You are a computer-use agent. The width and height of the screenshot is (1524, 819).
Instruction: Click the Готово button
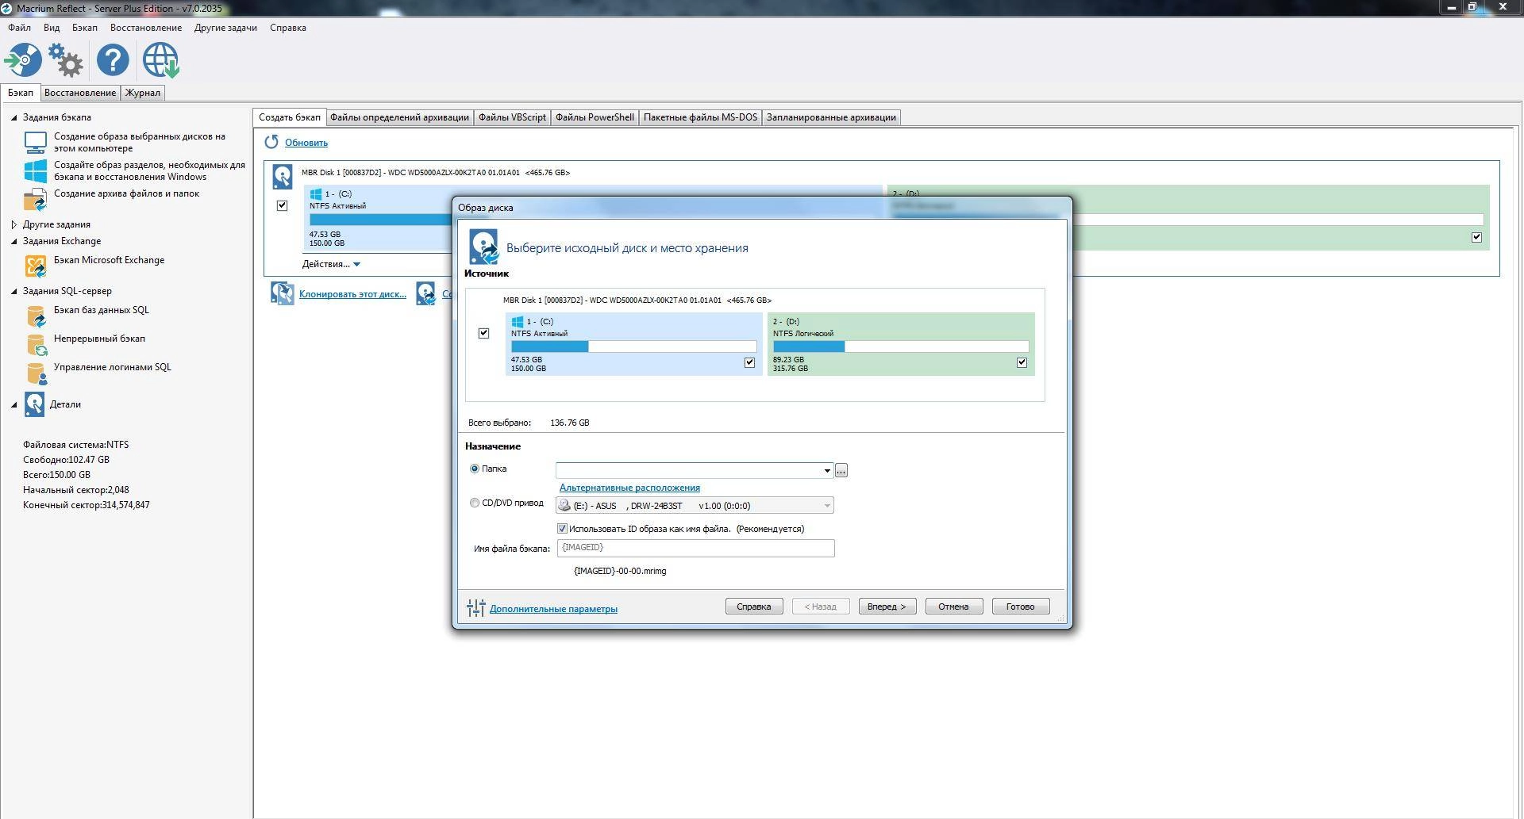(x=1020, y=607)
